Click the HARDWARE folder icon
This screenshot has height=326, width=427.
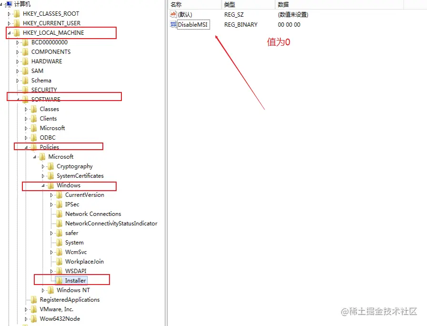click(x=25, y=61)
